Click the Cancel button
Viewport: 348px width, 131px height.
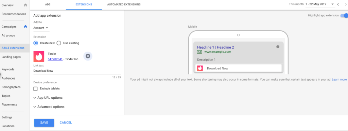66,122
